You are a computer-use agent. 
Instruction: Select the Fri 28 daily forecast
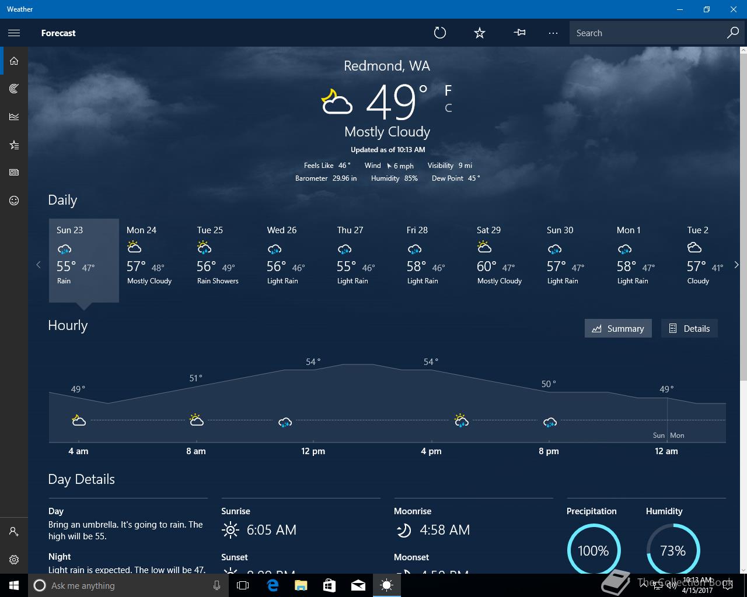pyautogui.click(x=434, y=261)
